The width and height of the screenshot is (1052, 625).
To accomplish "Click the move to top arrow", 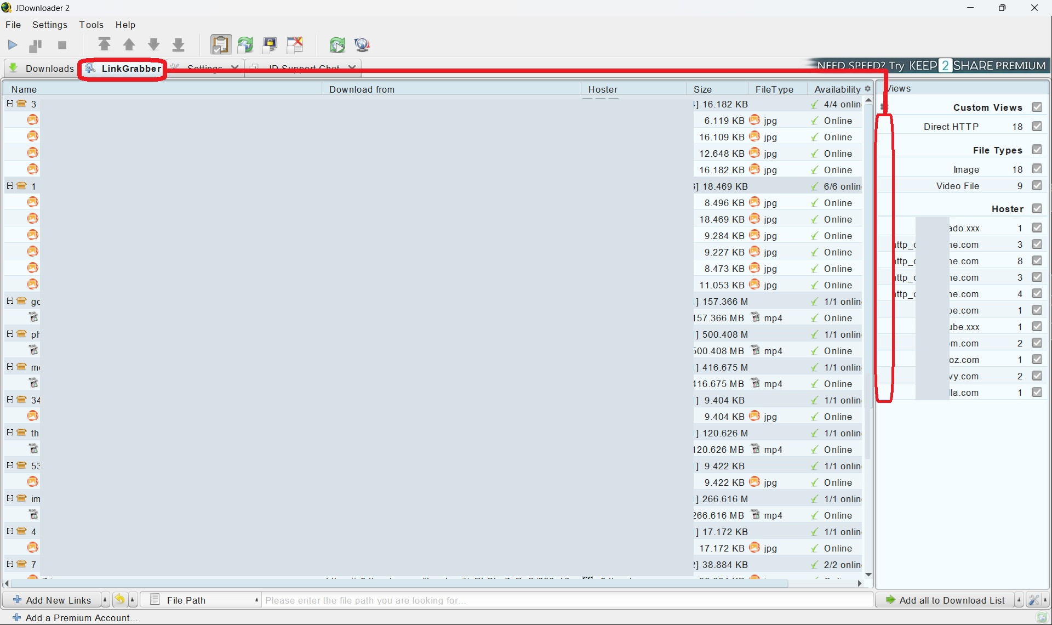I will [x=104, y=45].
